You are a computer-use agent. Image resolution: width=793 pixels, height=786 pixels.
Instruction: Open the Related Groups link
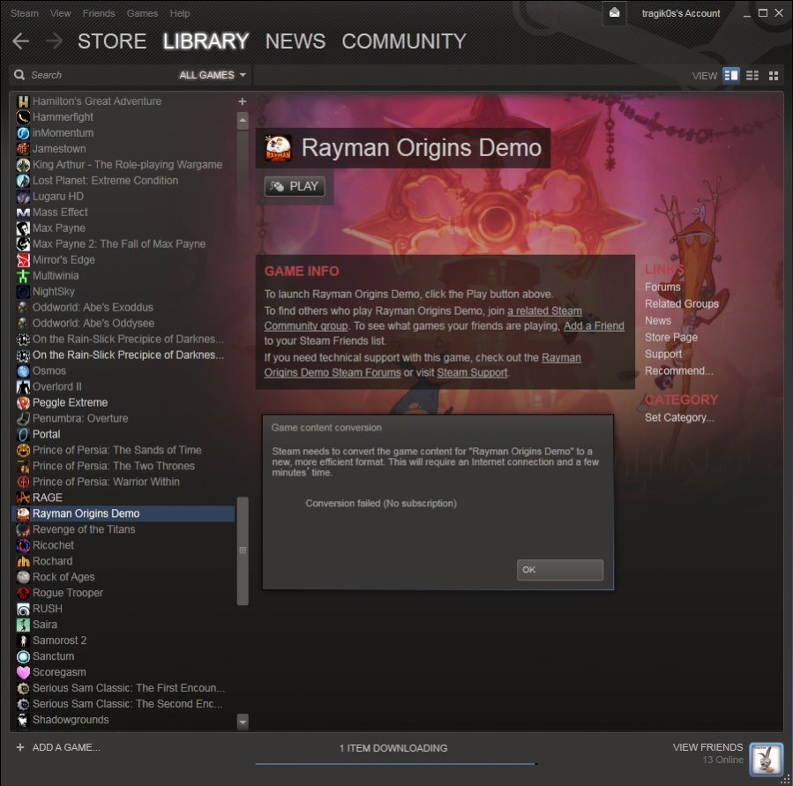pyautogui.click(x=681, y=303)
